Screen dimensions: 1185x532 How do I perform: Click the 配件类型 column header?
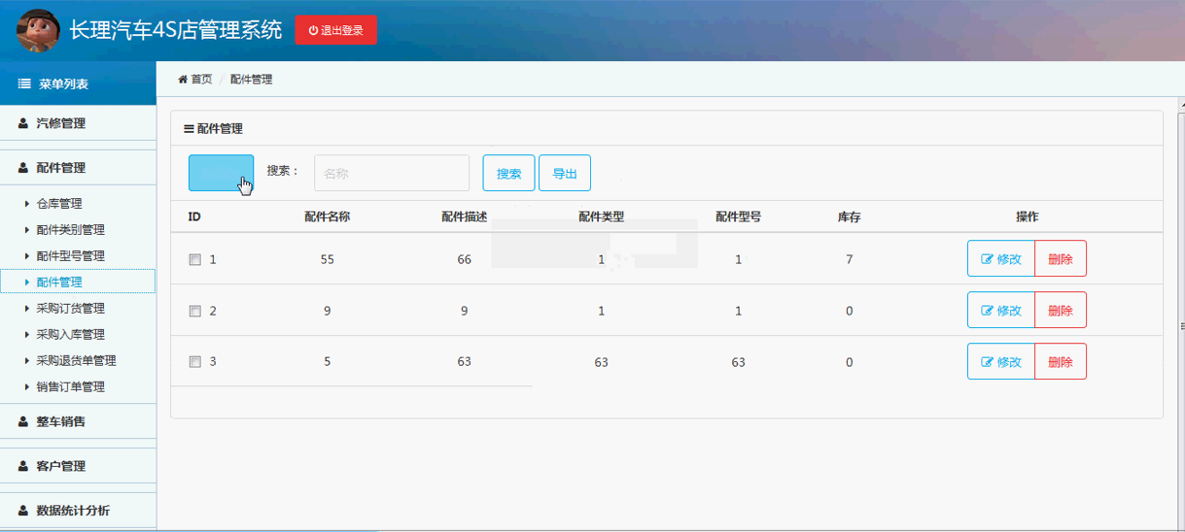(601, 216)
